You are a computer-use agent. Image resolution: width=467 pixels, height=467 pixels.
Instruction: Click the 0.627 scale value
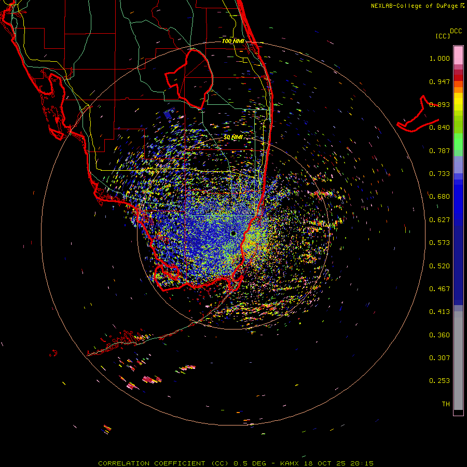click(x=439, y=220)
